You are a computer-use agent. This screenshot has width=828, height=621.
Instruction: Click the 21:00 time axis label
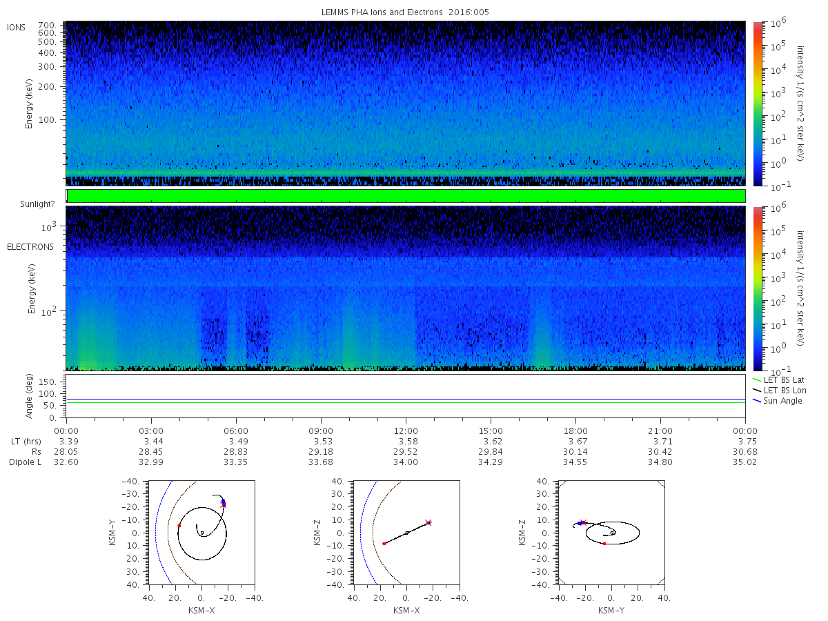click(x=660, y=431)
